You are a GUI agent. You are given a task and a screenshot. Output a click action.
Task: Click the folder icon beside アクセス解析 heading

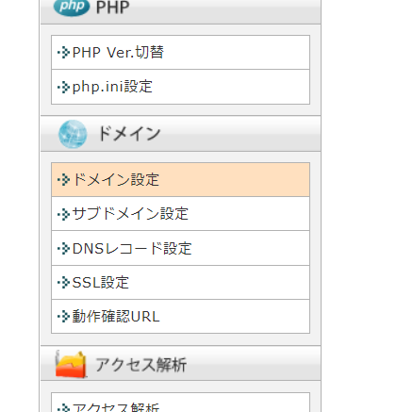point(71,364)
